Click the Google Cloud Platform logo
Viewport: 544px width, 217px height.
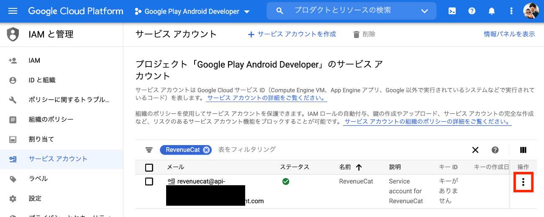pyautogui.click(x=76, y=11)
